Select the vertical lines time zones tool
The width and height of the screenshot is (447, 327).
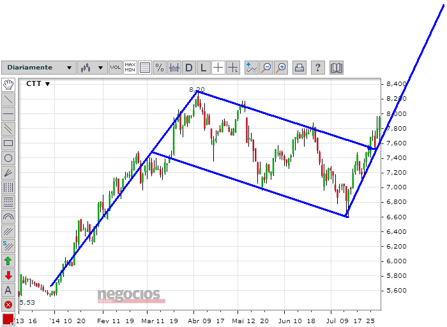[8, 187]
